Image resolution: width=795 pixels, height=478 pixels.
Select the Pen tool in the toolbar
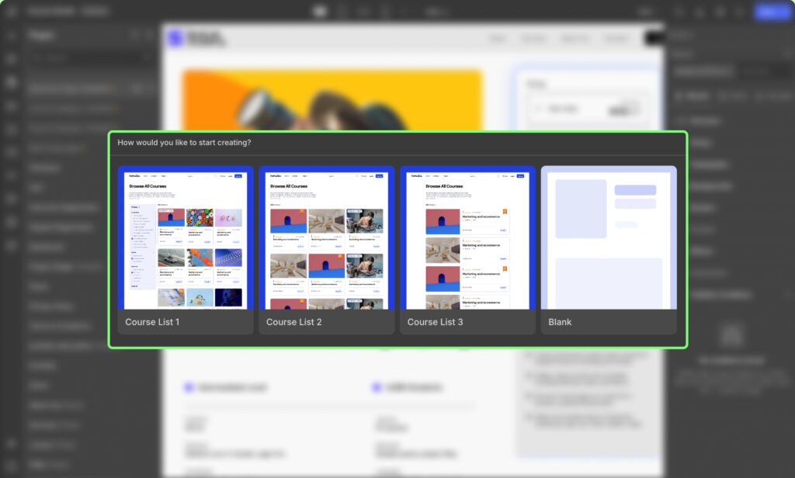tap(361, 11)
